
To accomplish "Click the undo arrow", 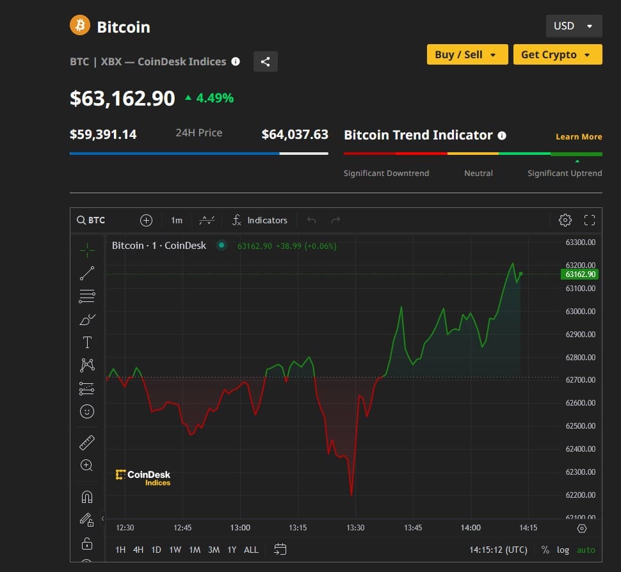I will [x=312, y=220].
